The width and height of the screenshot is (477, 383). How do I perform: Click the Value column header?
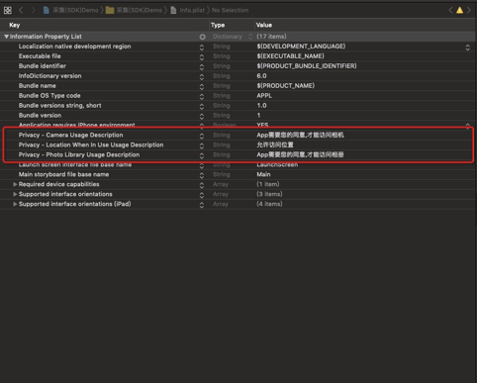click(x=264, y=25)
